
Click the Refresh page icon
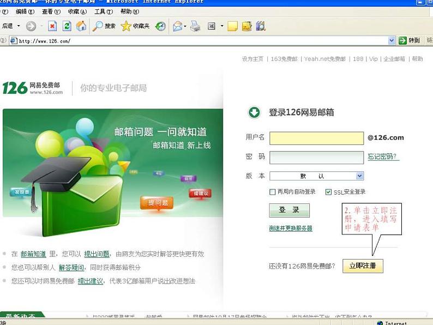click(x=67, y=26)
